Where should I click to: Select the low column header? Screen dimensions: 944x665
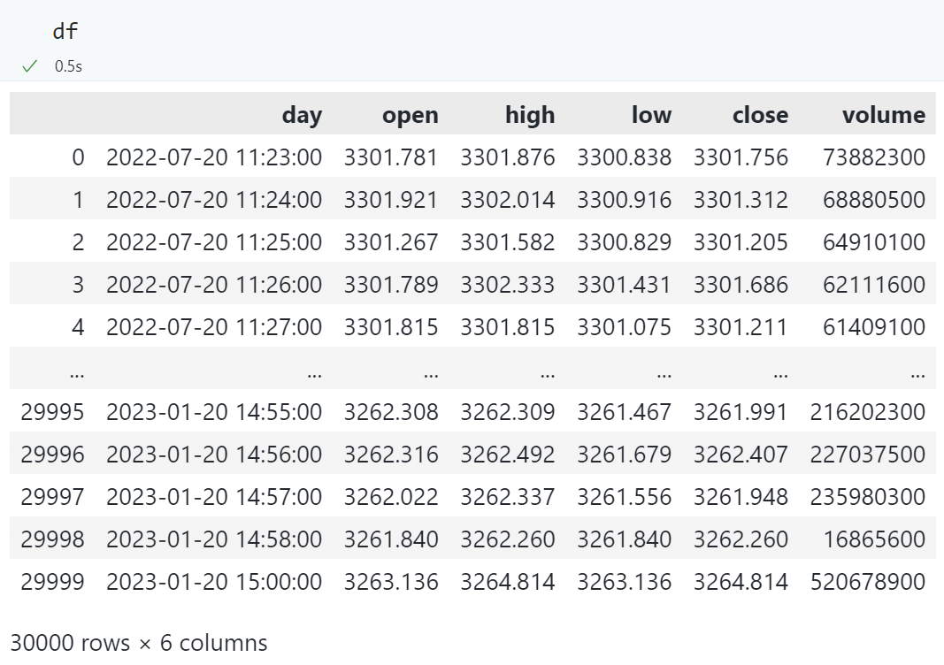click(x=651, y=114)
